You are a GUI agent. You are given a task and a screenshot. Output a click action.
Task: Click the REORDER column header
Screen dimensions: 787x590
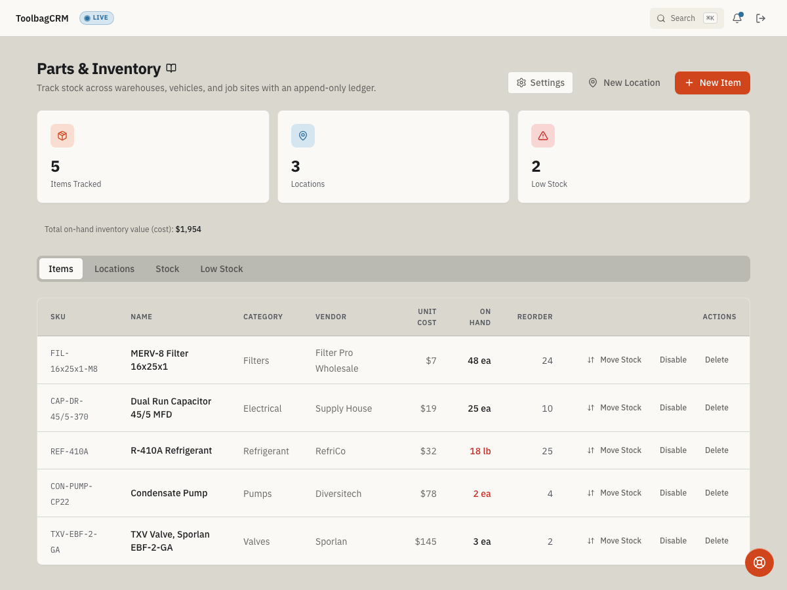[535, 317]
